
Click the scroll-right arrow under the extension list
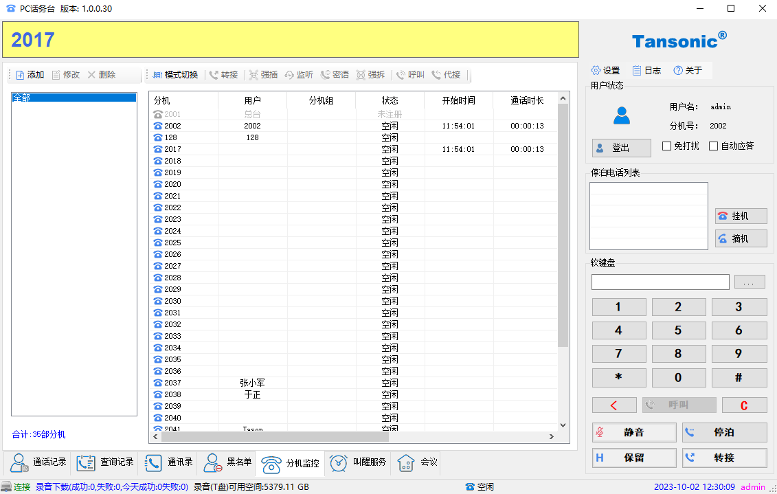click(x=552, y=436)
